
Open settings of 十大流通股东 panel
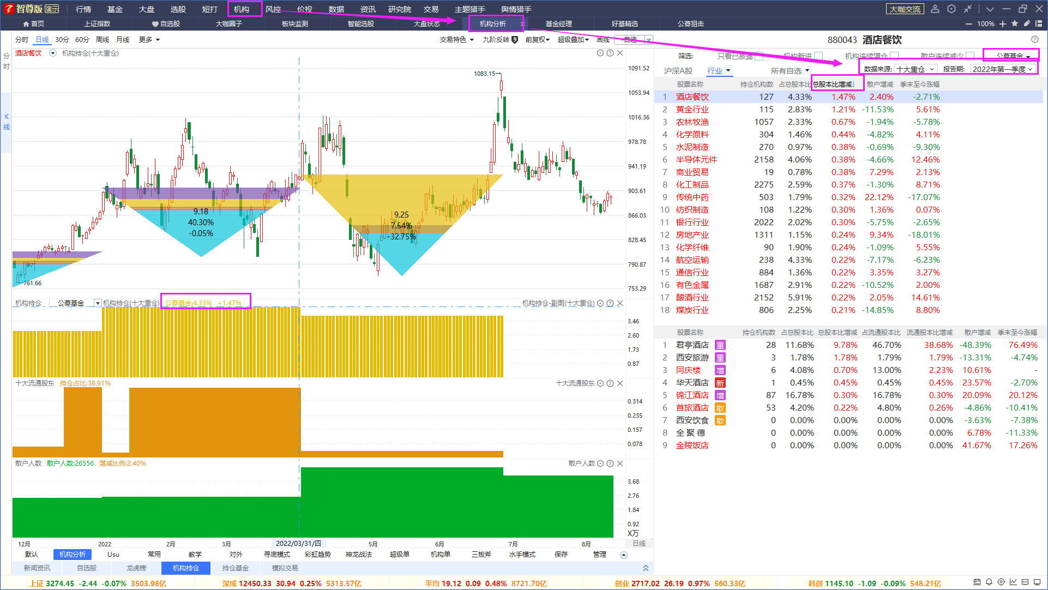[600, 383]
